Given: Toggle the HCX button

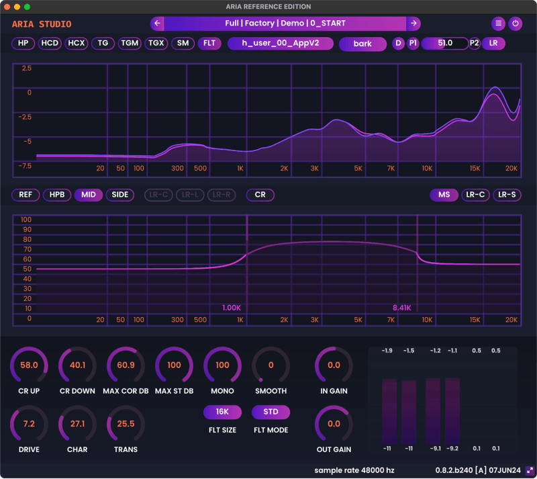Looking at the screenshot, I should (77, 43).
